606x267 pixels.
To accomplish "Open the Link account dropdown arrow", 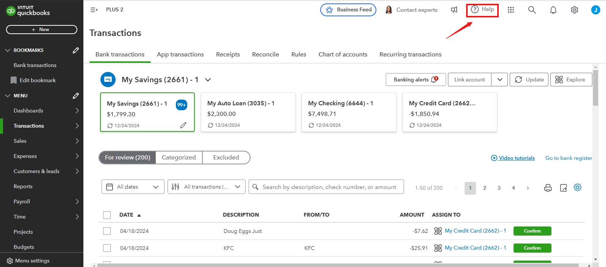I will (500, 80).
